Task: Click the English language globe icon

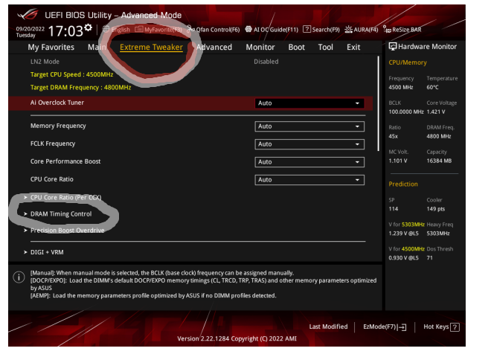Action: coord(106,29)
